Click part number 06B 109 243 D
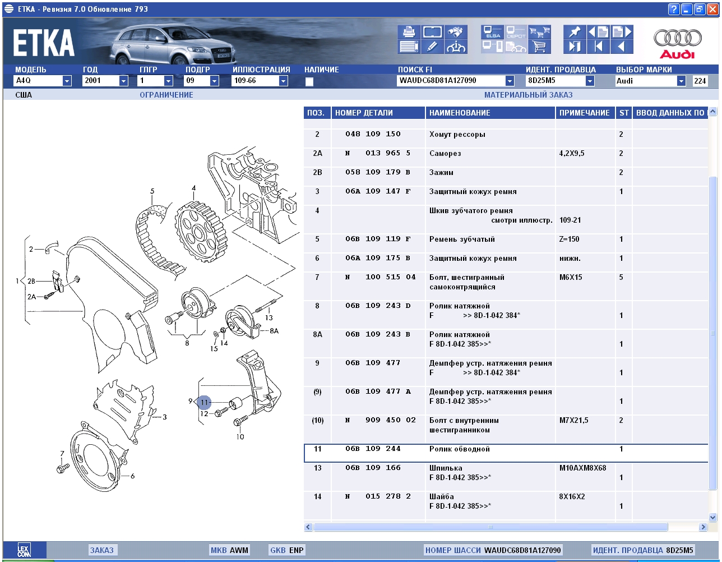 (x=378, y=306)
